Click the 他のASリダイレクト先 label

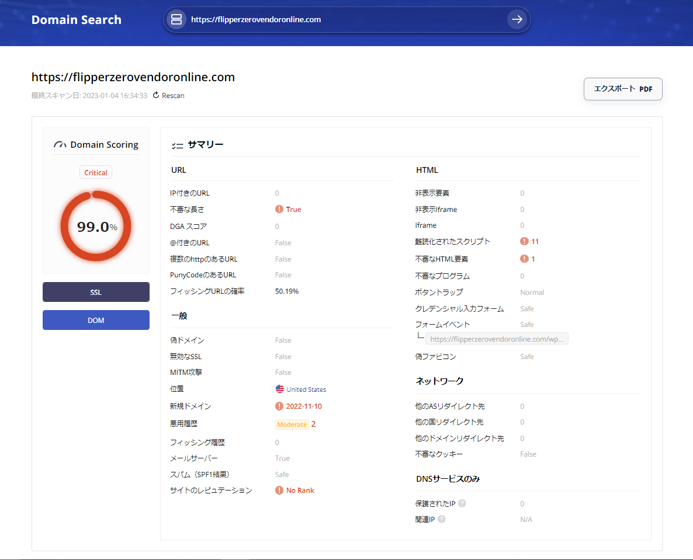(450, 406)
